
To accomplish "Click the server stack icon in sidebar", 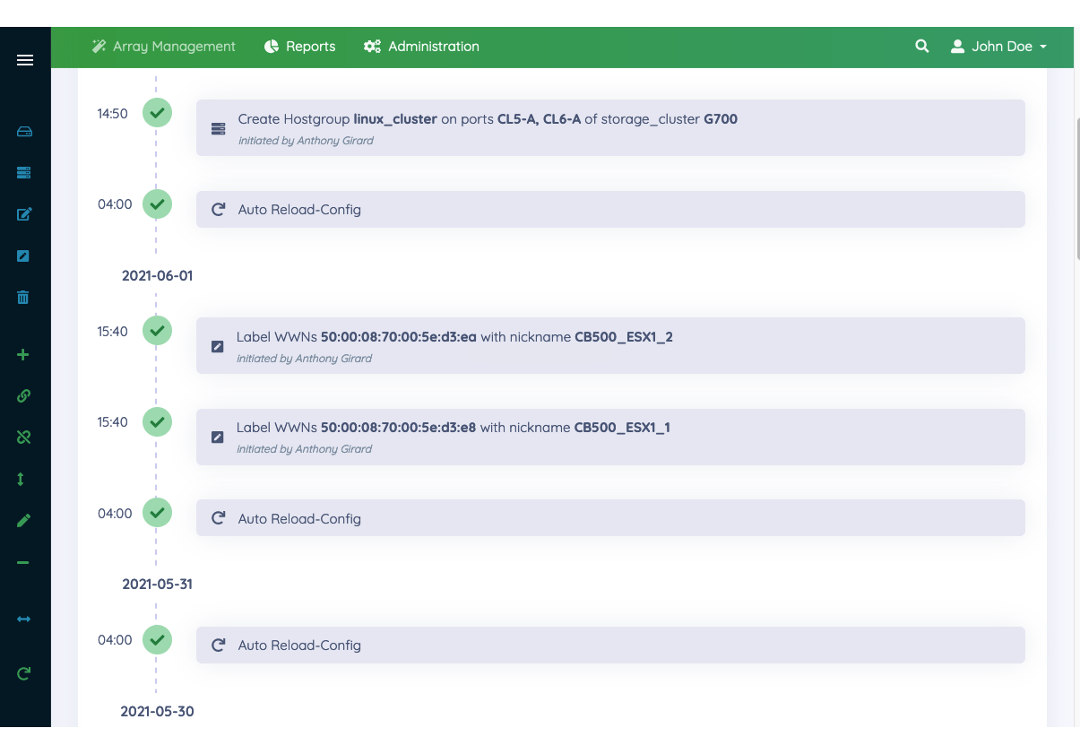I will [x=24, y=172].
